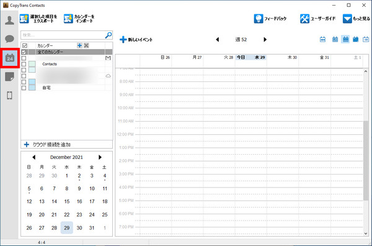372x246 pixels.
Task: Open the device phone icon in the sidebar
Action: 9,95
